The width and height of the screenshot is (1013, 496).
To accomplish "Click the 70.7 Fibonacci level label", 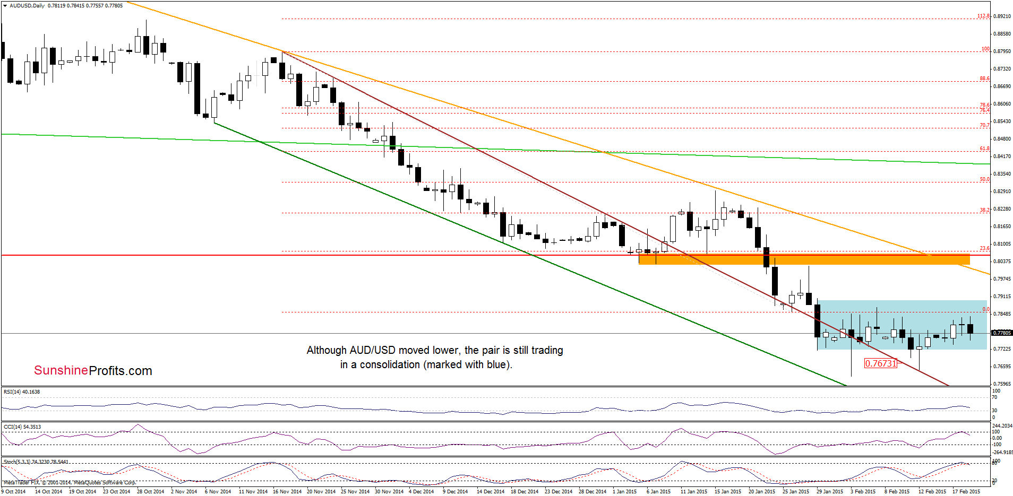I will point(984,125).
